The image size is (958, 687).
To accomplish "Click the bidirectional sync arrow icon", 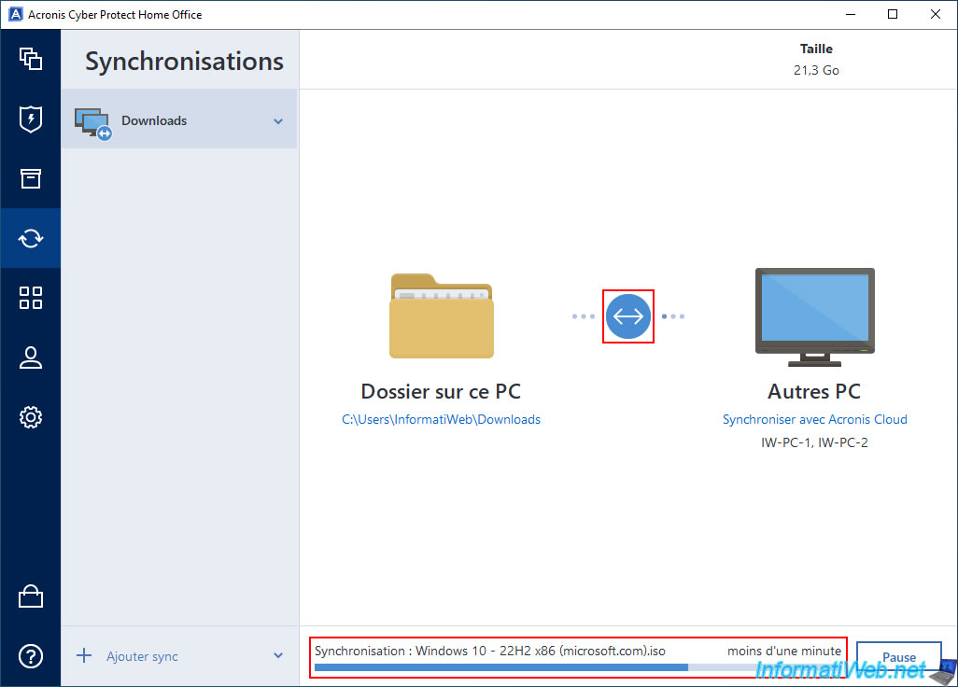I will 627,316.
